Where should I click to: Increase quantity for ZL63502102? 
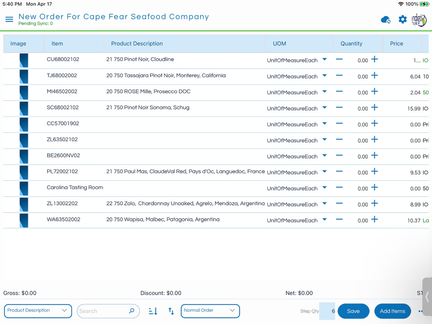pyautogui.click(x=375, y=139)
